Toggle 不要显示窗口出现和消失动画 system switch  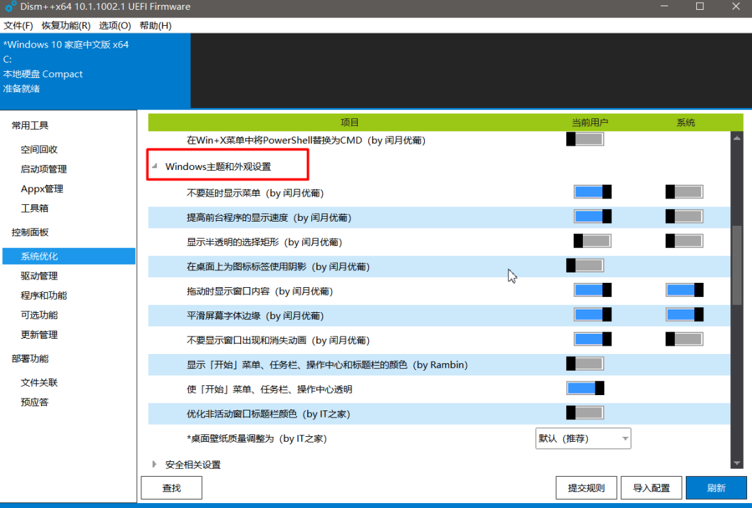[x=684, y=339]
